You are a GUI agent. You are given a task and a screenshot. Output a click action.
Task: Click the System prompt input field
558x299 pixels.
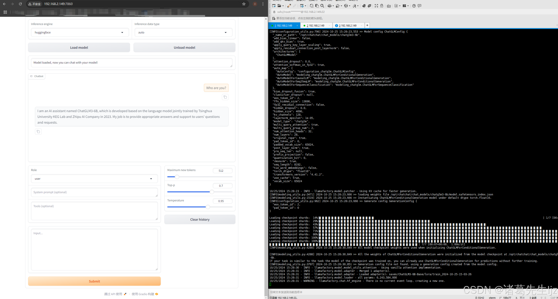[94, 192]
